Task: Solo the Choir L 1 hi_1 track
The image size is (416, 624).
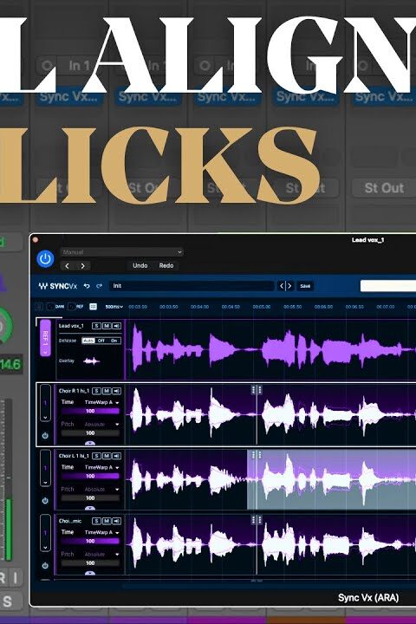Action: point(96,456)
